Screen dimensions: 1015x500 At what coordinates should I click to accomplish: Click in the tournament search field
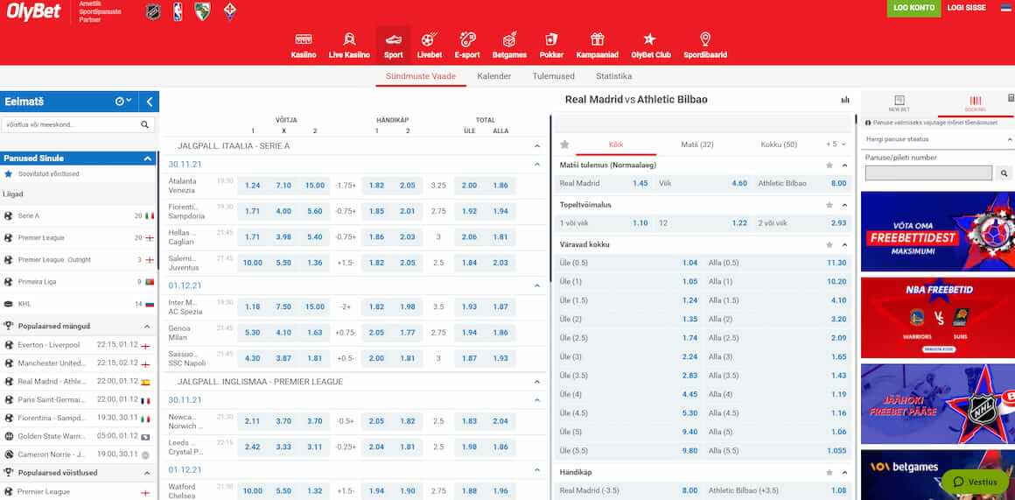point(70,124)
